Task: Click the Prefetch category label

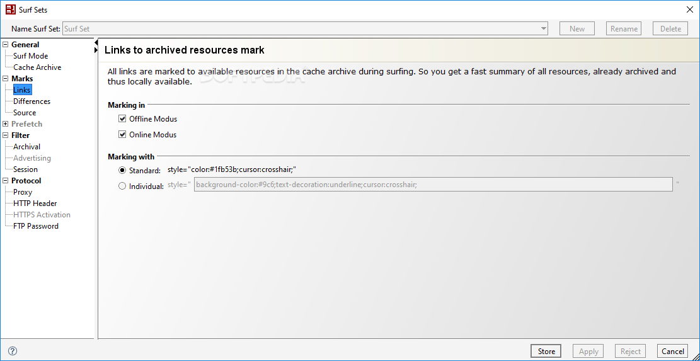Action: (27, 124)
